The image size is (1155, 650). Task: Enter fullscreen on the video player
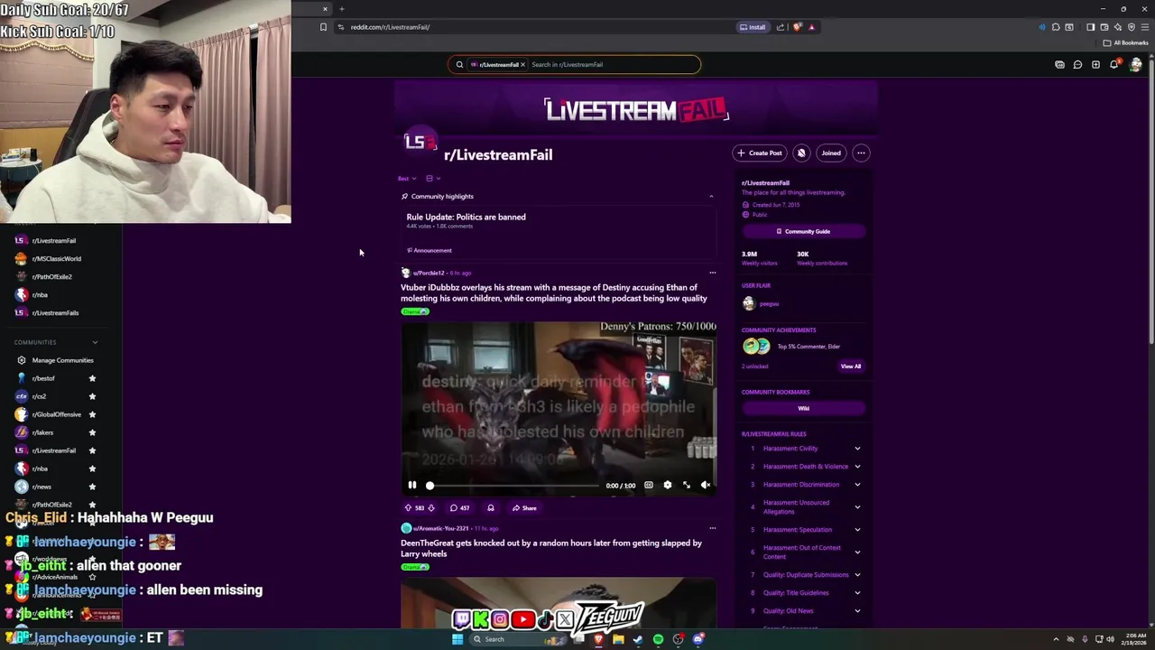(687, 486)
